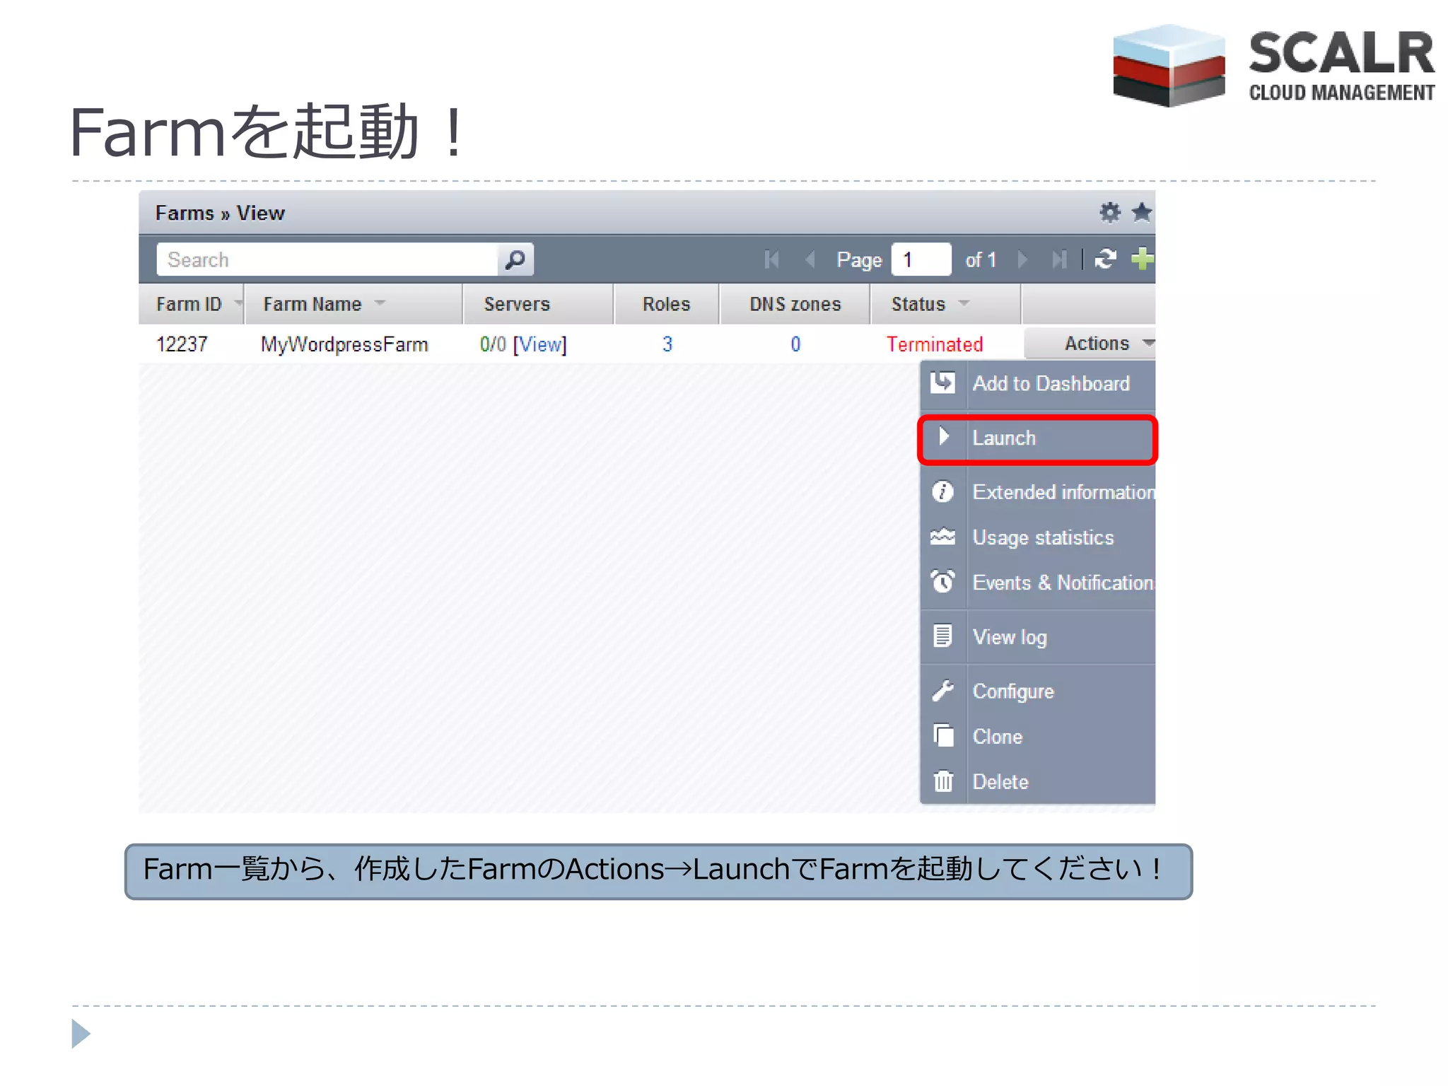
Task: Open the [View] servers link
Action: [x=540, y=344]
